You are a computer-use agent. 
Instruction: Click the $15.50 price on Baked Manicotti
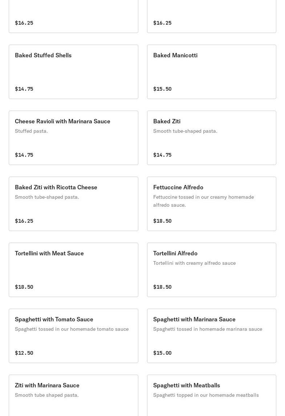162,89
